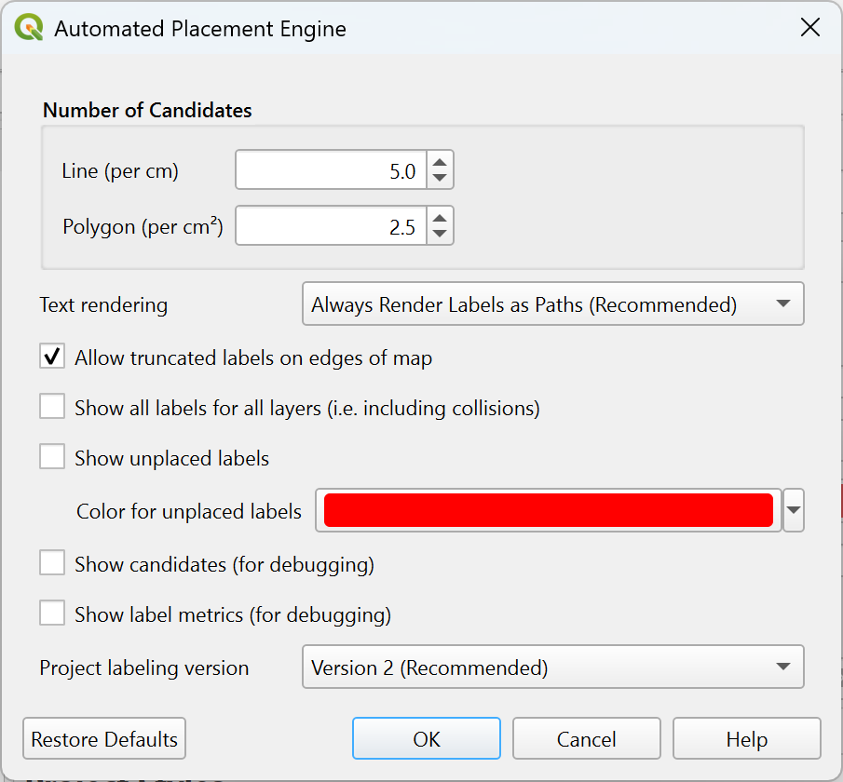Viewport: 843px width, 782px height.
Task: Decrease Line candidates with down arrow
Action: point(440,178)
